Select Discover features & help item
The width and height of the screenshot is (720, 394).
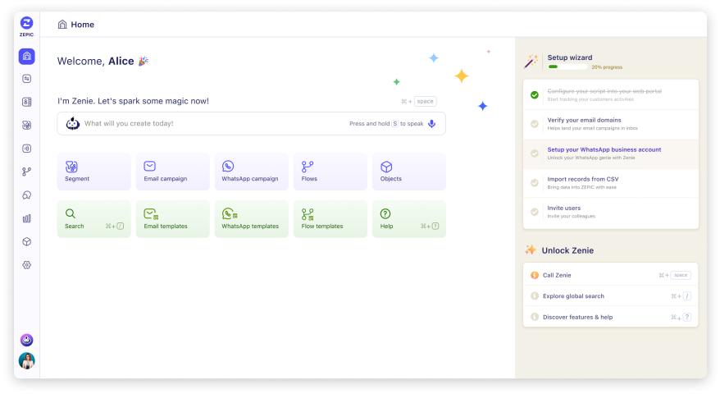[577, 317]
